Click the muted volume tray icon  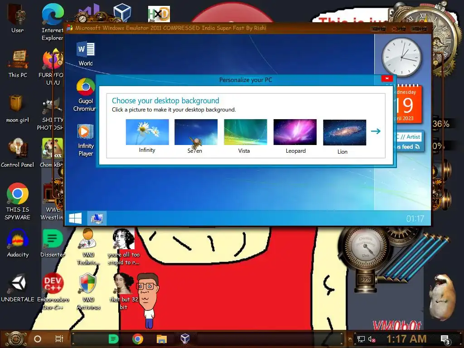pos(372,339)
